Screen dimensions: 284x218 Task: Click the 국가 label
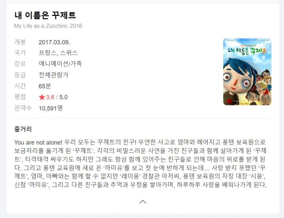click(x=20, y=53)
